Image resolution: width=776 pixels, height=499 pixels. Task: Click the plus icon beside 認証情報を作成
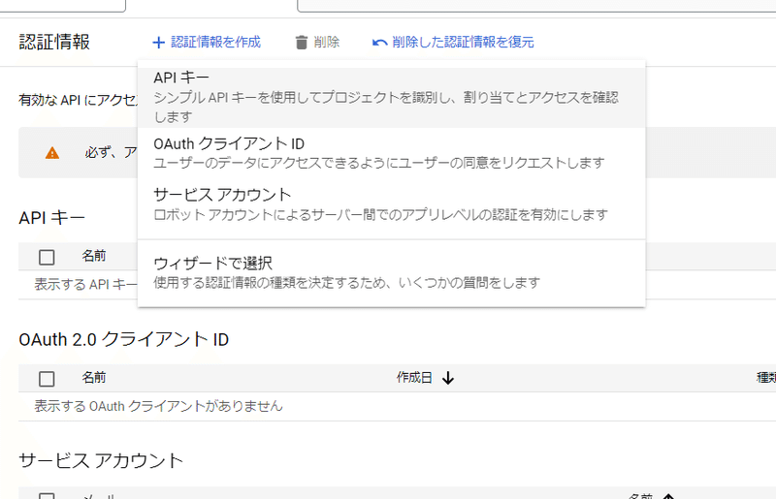[x=158, y=43]
